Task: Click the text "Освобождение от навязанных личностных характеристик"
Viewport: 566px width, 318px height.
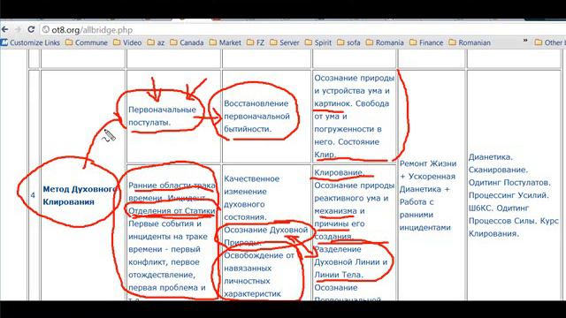Action: click(259, 275)
